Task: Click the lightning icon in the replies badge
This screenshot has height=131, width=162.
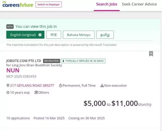Action: (x=63, y=61)
